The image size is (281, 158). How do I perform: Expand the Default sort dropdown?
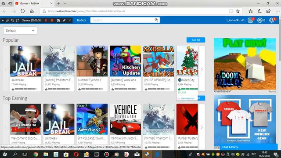click(x=20, y=31)
